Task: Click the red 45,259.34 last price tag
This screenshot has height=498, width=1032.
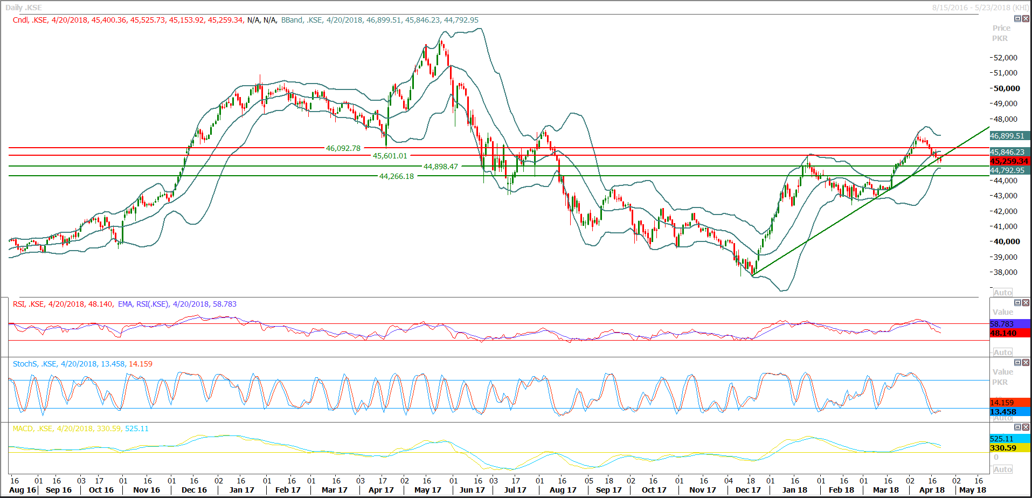Action: click(1009, 161)
